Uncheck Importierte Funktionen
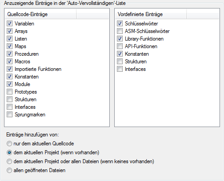 pyautogui.click(x=9, y=69)
